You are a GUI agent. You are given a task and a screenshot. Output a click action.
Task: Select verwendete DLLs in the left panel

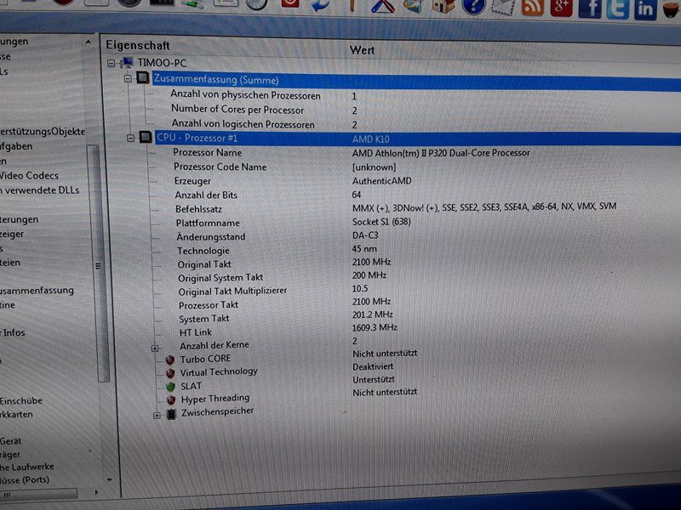(x=42, y=190)
